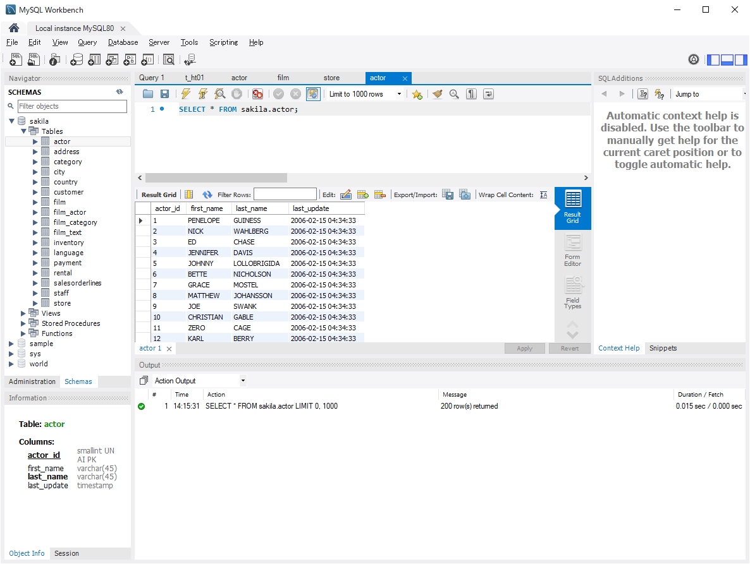Search table data toolbar icon
The image size is (750, 564).
click(168, 59)
